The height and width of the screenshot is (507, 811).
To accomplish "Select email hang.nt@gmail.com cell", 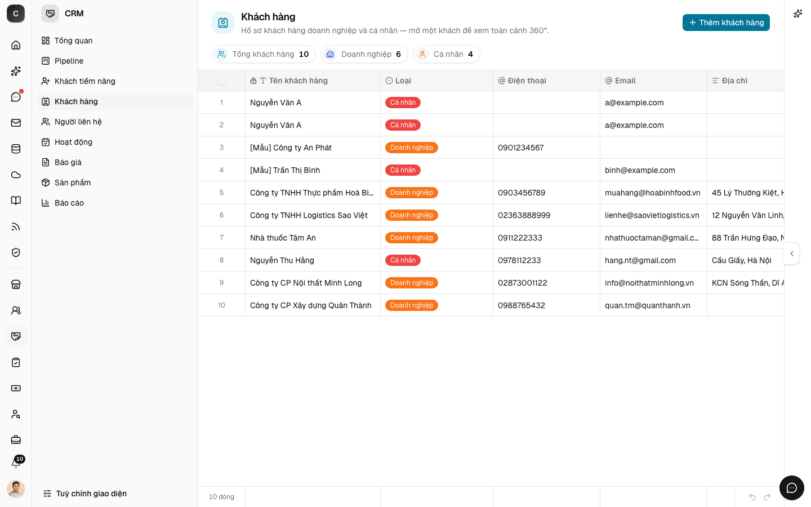I will [654, 260].
